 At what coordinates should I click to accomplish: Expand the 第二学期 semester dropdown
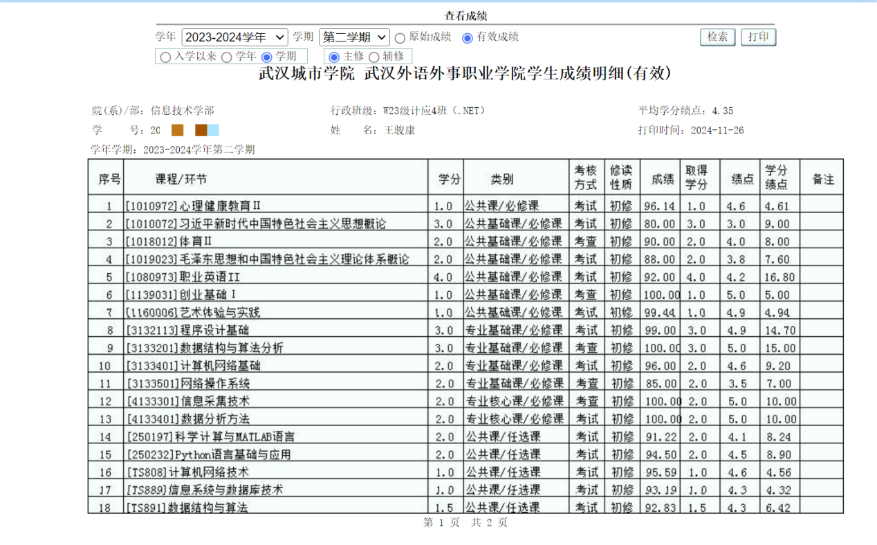(x=354, y=37)
